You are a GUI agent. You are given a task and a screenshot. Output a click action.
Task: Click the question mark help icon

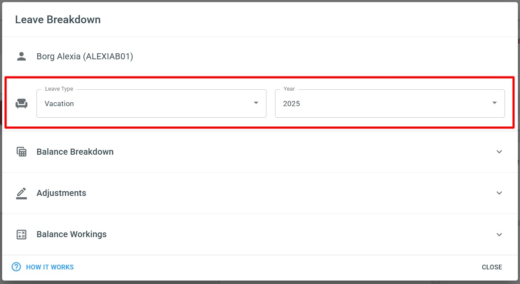pos(16,267)
